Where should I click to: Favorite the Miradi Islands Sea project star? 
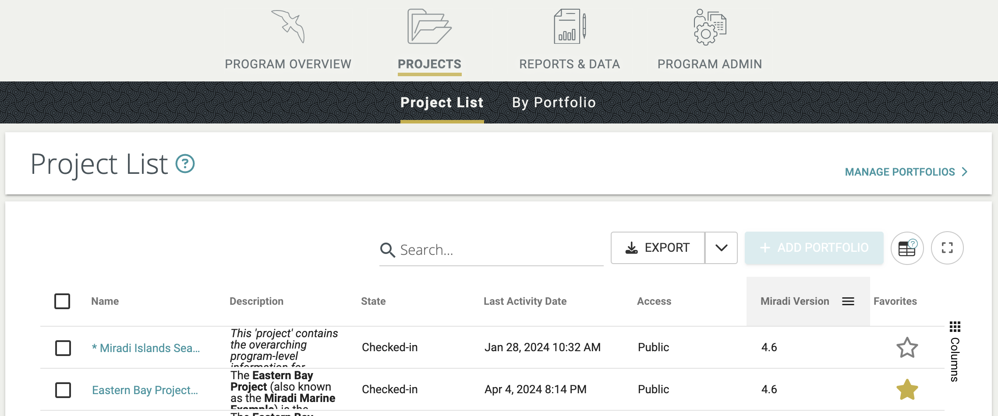point(907,348)
